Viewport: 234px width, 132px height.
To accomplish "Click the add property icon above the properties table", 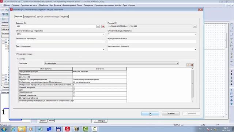I will pyautogui.click(x=188, y=65).
